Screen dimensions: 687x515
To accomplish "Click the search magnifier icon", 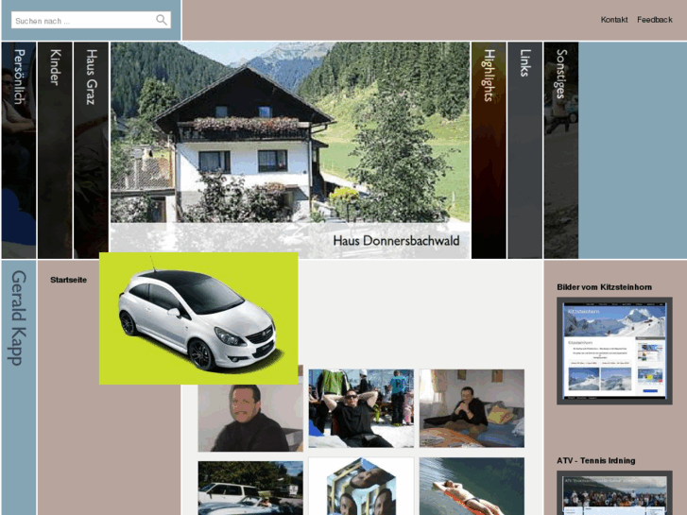I will pyautogui.click(x=162, y=20).
